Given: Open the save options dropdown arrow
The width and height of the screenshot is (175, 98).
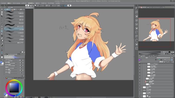Looking at the screenshot, I should point(37,6).
